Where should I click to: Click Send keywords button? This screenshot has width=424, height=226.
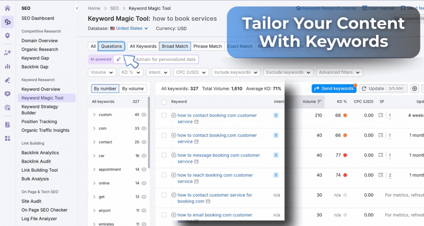(334, 88)
